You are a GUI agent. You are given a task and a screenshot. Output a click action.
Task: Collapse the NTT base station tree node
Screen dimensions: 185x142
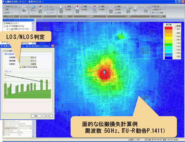pos(5,26)
